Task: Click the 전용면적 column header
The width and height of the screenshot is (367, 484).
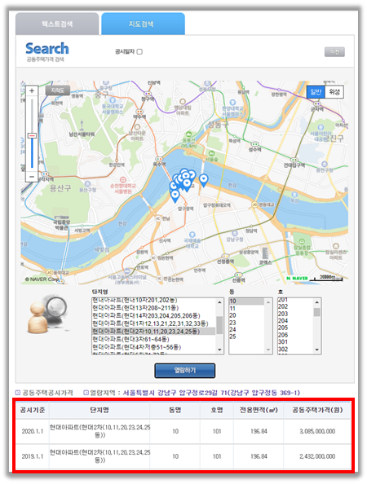Action: point(259,410)
